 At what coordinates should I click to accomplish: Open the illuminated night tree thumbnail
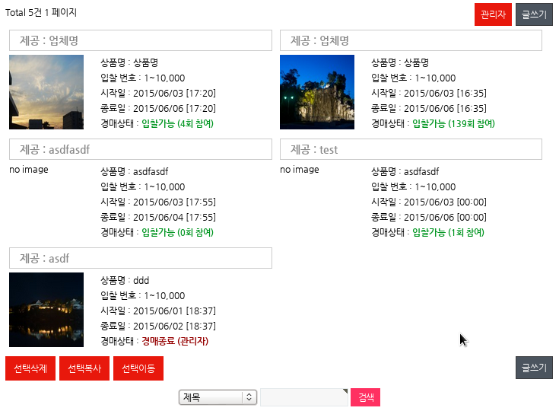[x=317, y=92]
